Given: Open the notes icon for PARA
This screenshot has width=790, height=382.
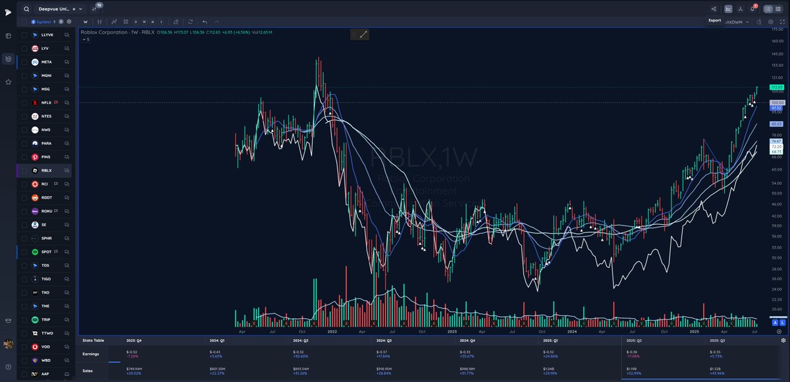Looking at the screenshot, I should 66,143.
